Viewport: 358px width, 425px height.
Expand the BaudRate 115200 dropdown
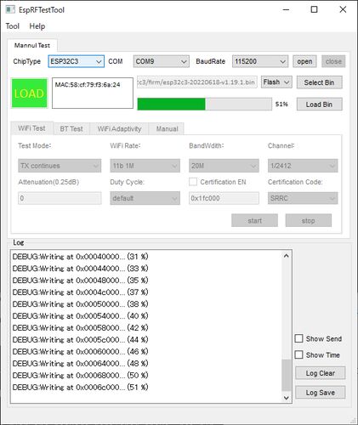pyautogui.click(x=260, y=61)
